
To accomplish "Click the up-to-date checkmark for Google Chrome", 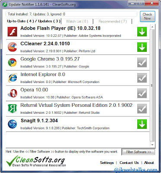I will pyautogui.click(x=142, y=62).
